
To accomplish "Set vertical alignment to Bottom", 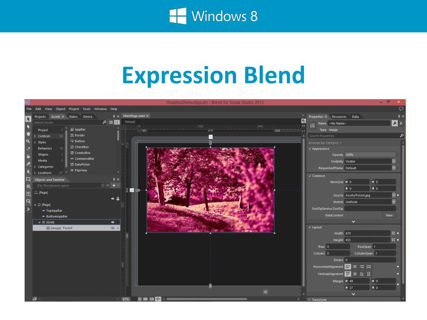I will coord(362,274).
